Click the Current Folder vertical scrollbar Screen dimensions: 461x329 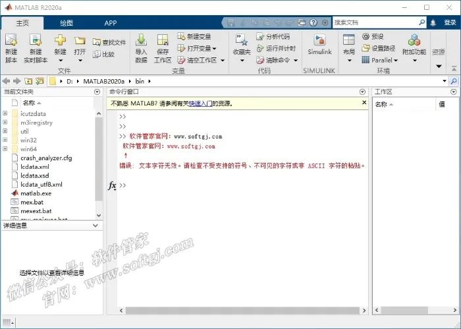(99, 159)
